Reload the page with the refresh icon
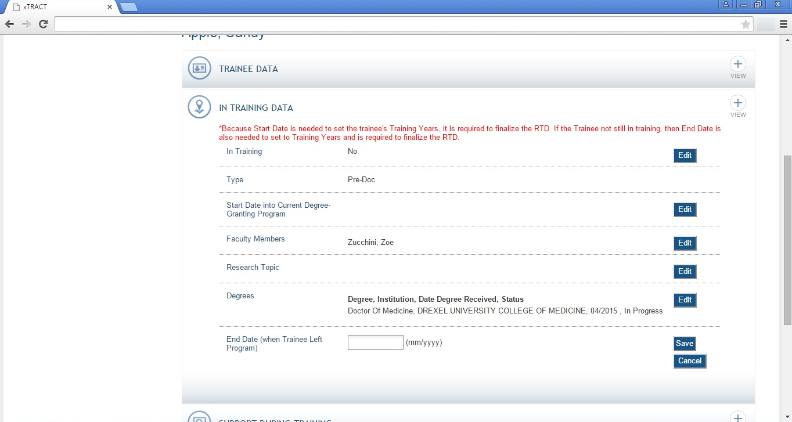 [x=43, y=24]
